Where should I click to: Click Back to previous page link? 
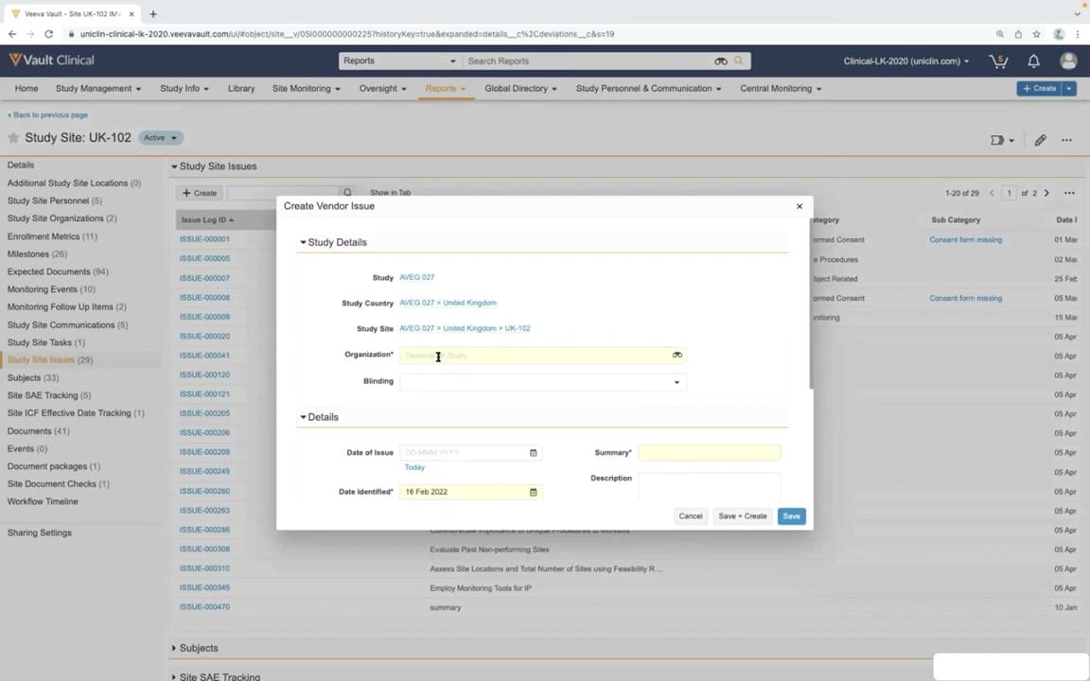coord(47,114)
